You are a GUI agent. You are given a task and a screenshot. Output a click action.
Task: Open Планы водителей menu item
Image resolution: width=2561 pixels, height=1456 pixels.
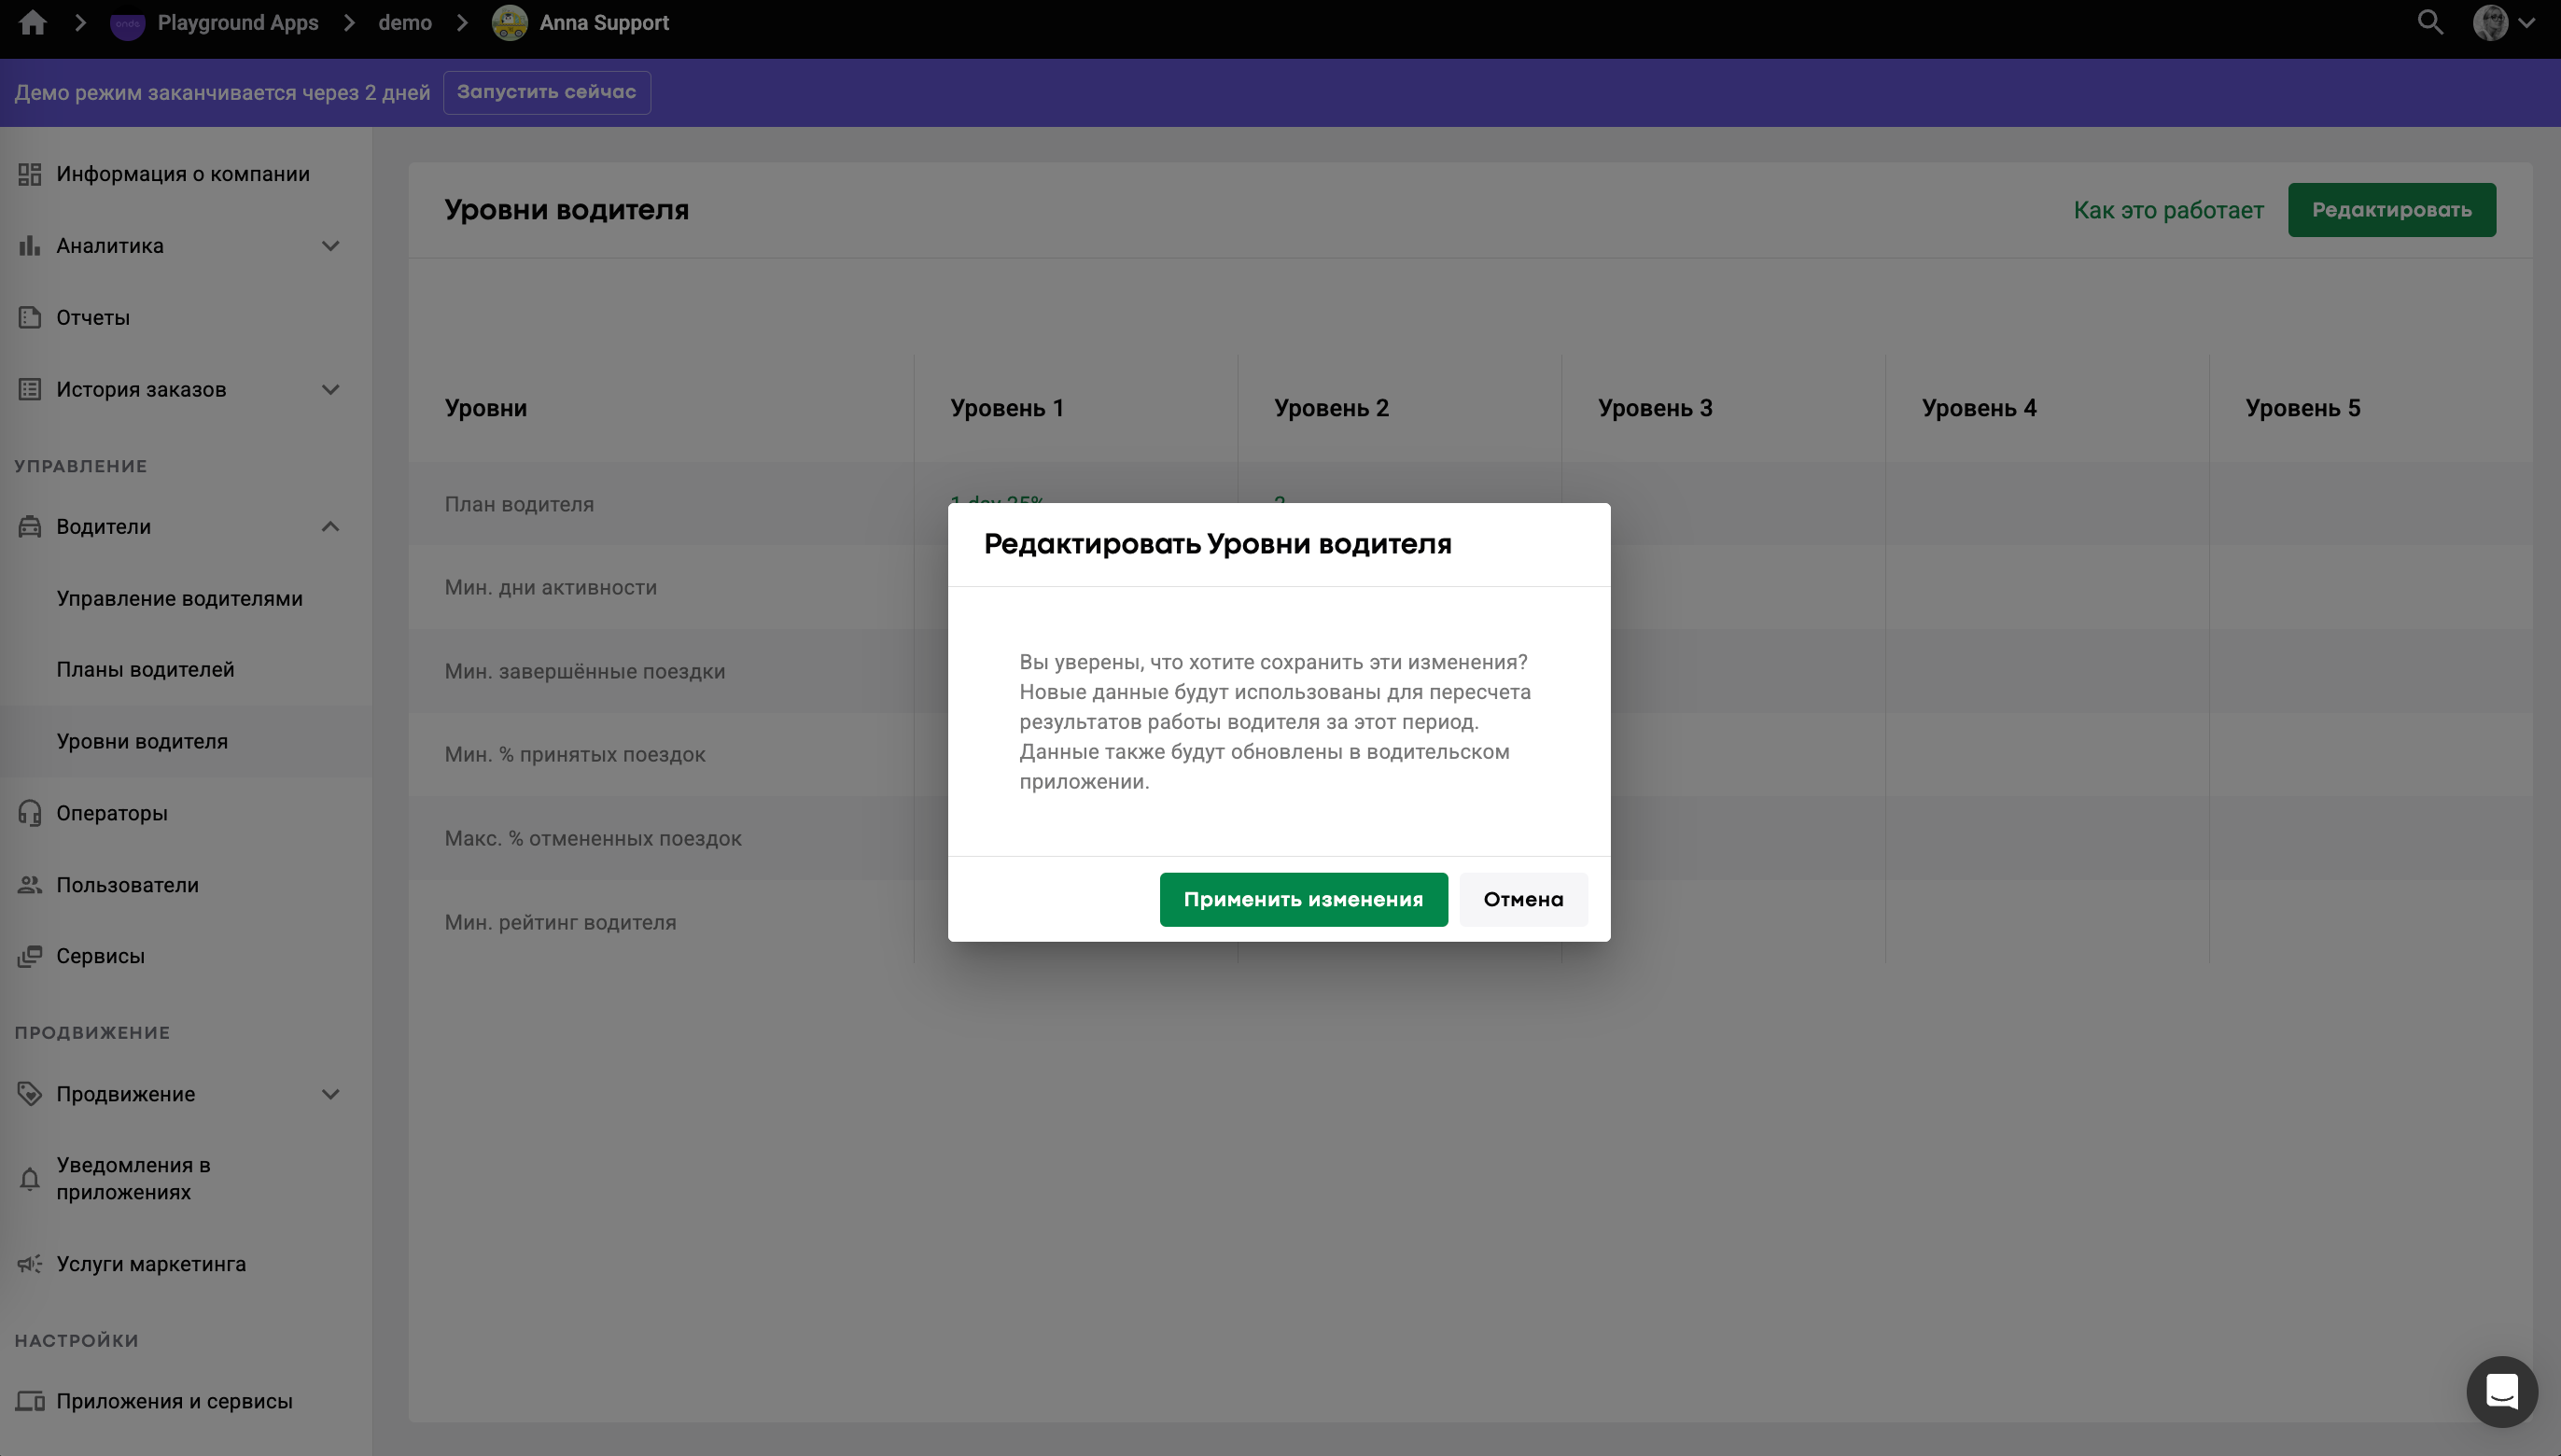pos(145,670)
